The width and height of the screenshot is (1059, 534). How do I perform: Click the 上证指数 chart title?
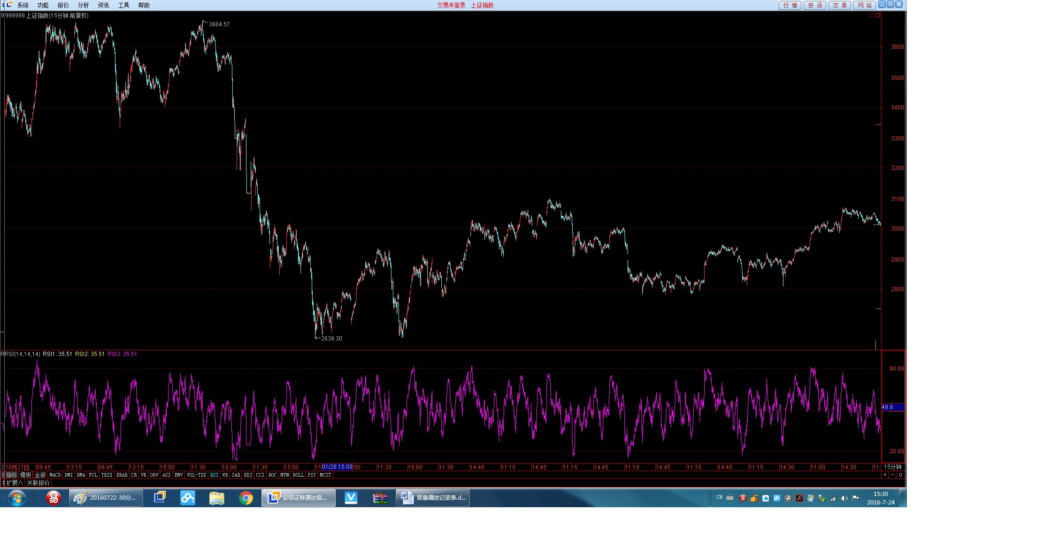coord(37,15)
